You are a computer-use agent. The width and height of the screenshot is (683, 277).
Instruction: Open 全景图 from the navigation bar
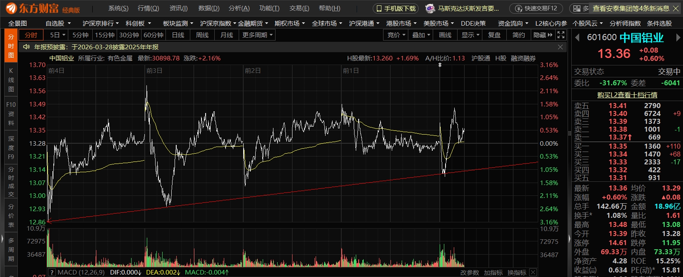pyautogui.click(x=18, y=24)
